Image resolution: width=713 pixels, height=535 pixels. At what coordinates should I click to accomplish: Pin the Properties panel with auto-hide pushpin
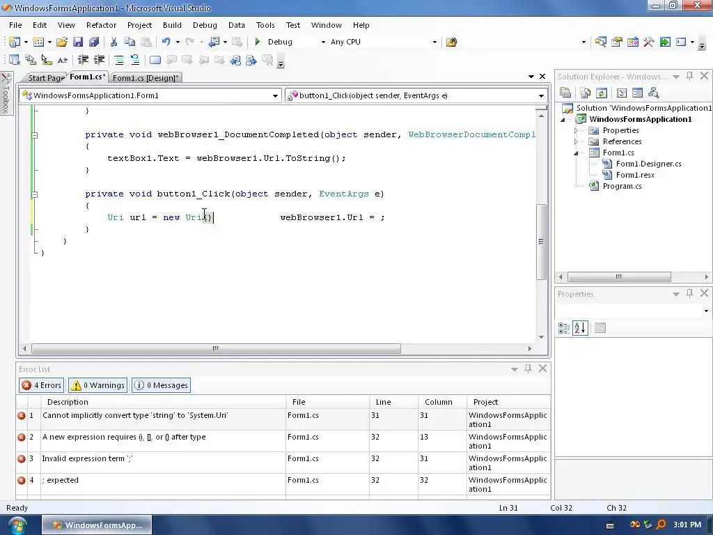point(690,293)
